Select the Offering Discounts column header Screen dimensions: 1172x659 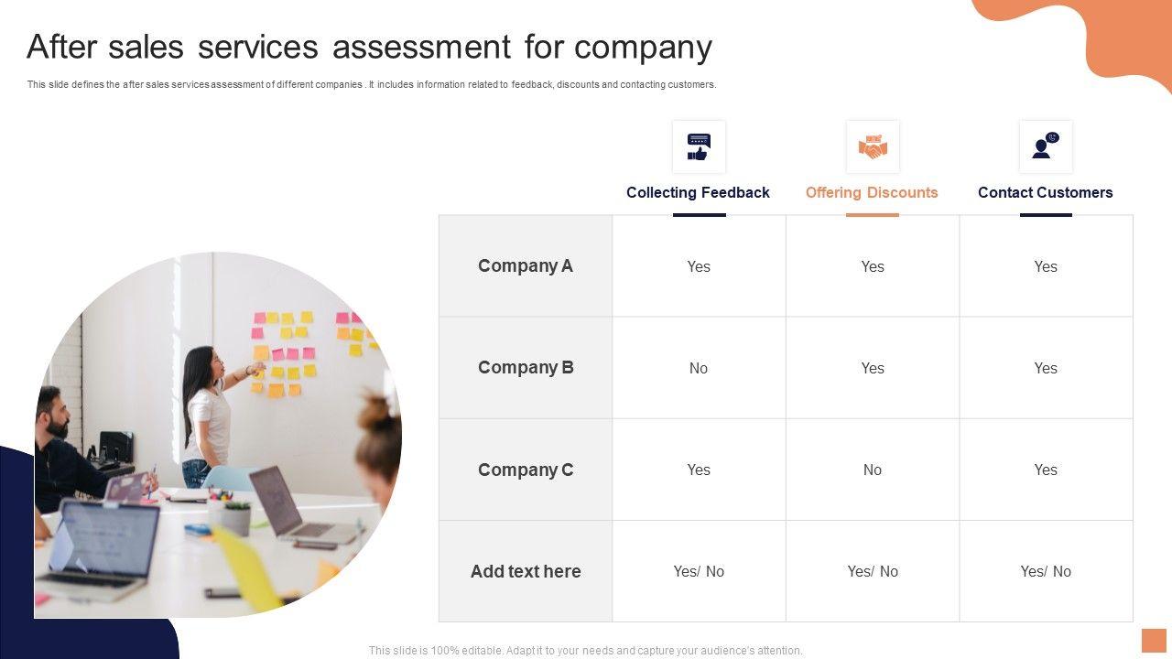pyautogui.click(x=872, y=192)
